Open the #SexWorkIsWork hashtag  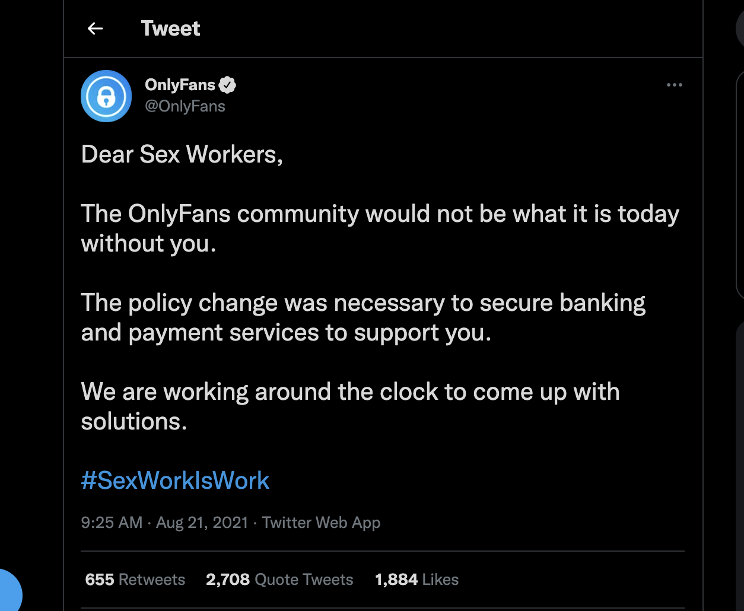[x=175, y=480]
